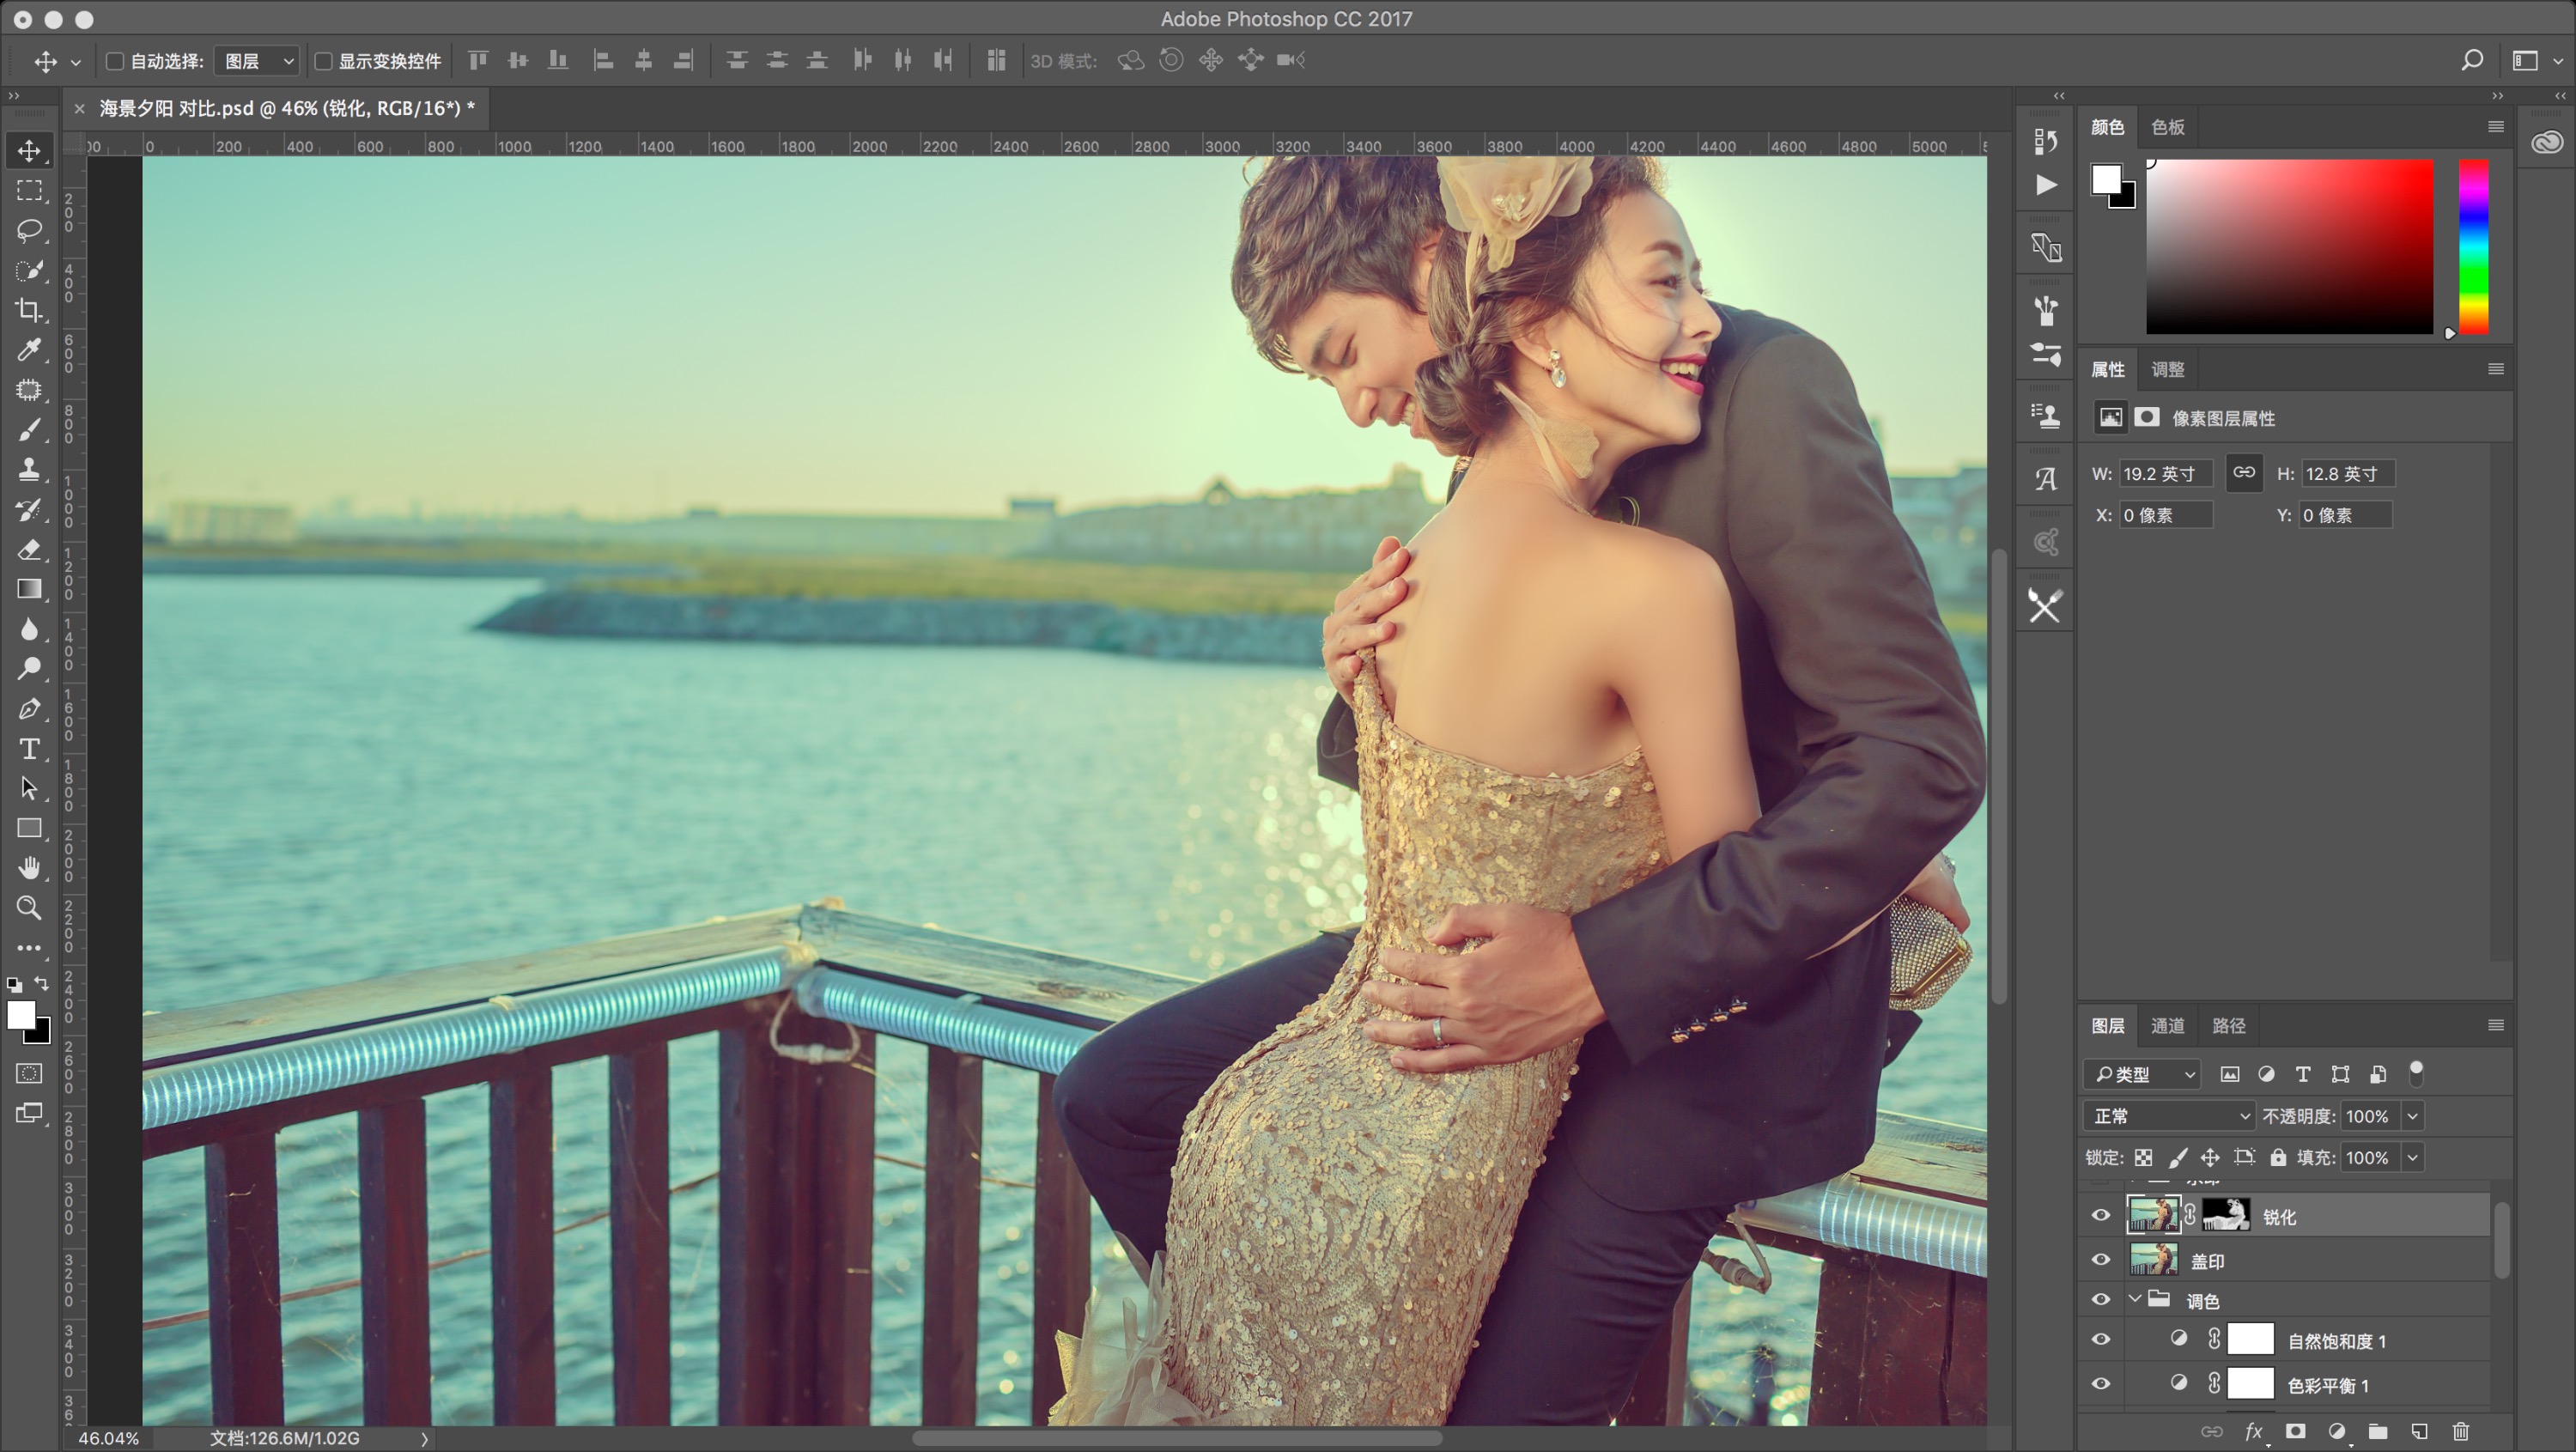Select the Hand tool
2576x1452 pixels.
pyautogui.click(x=29, y=868)
